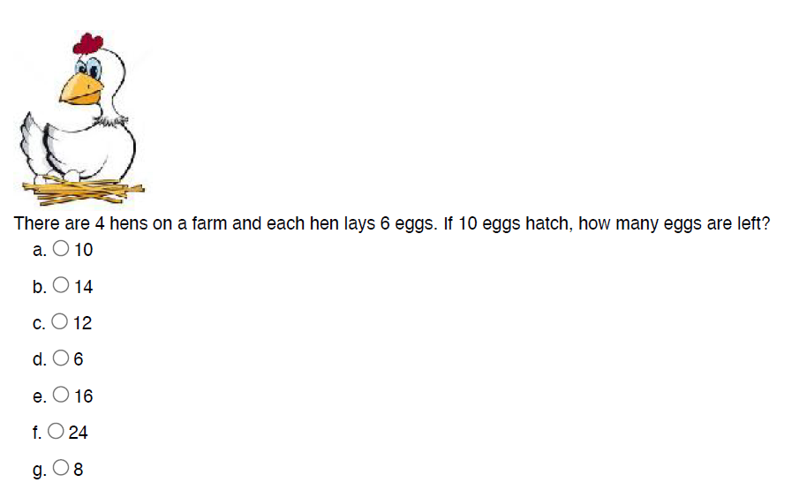Click the hen's eyes
Image resolution: width=799 pixels, height=490 pixels.
[x=90, y=65]
